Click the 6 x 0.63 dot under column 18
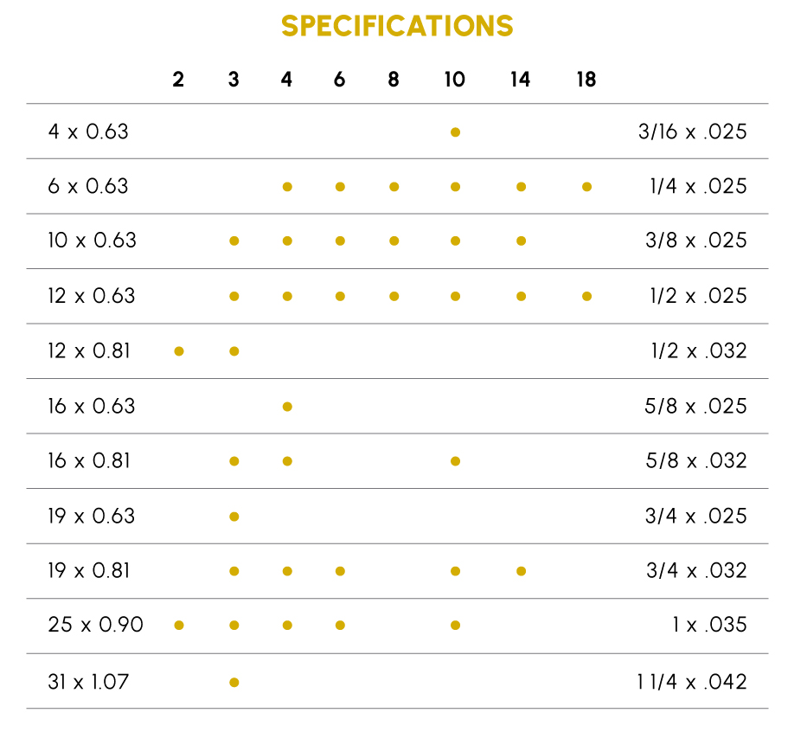Image resolution: width=788 pixels, height=732 pixels. pos(586,187)
